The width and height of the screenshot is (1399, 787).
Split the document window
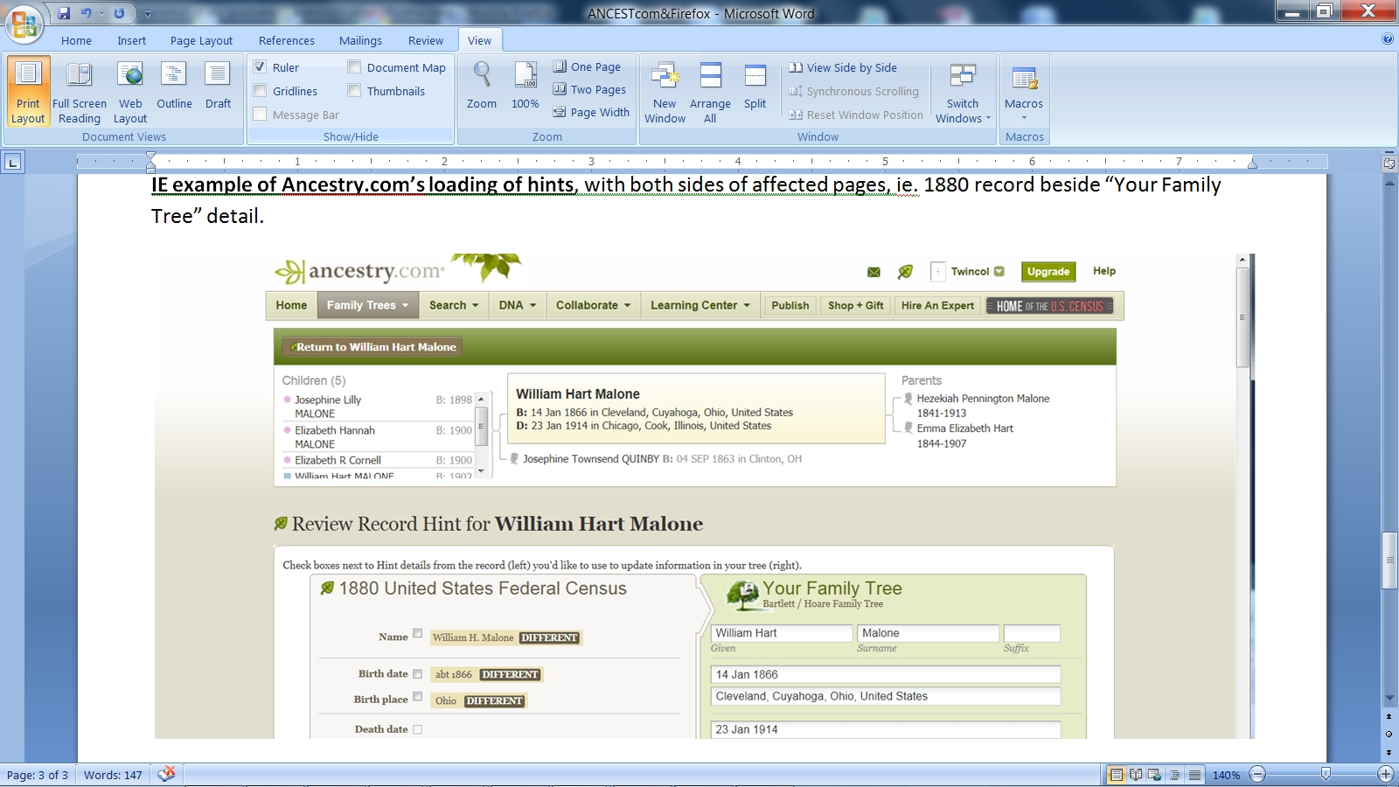tap(755, 87)
